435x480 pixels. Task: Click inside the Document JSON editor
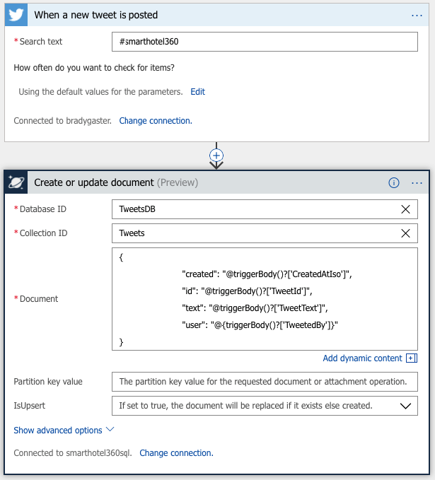[265, 299]
